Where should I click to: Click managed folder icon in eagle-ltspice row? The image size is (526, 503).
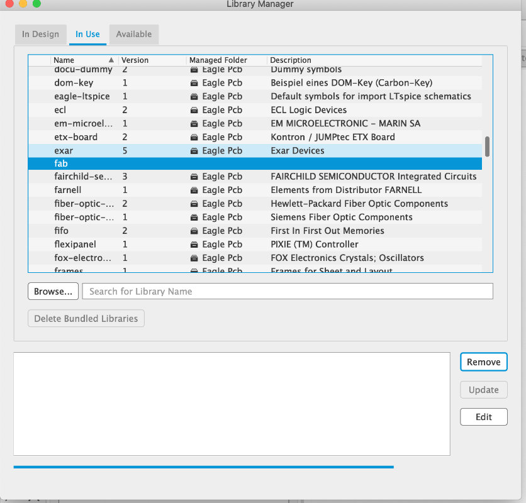click(194, 97)
